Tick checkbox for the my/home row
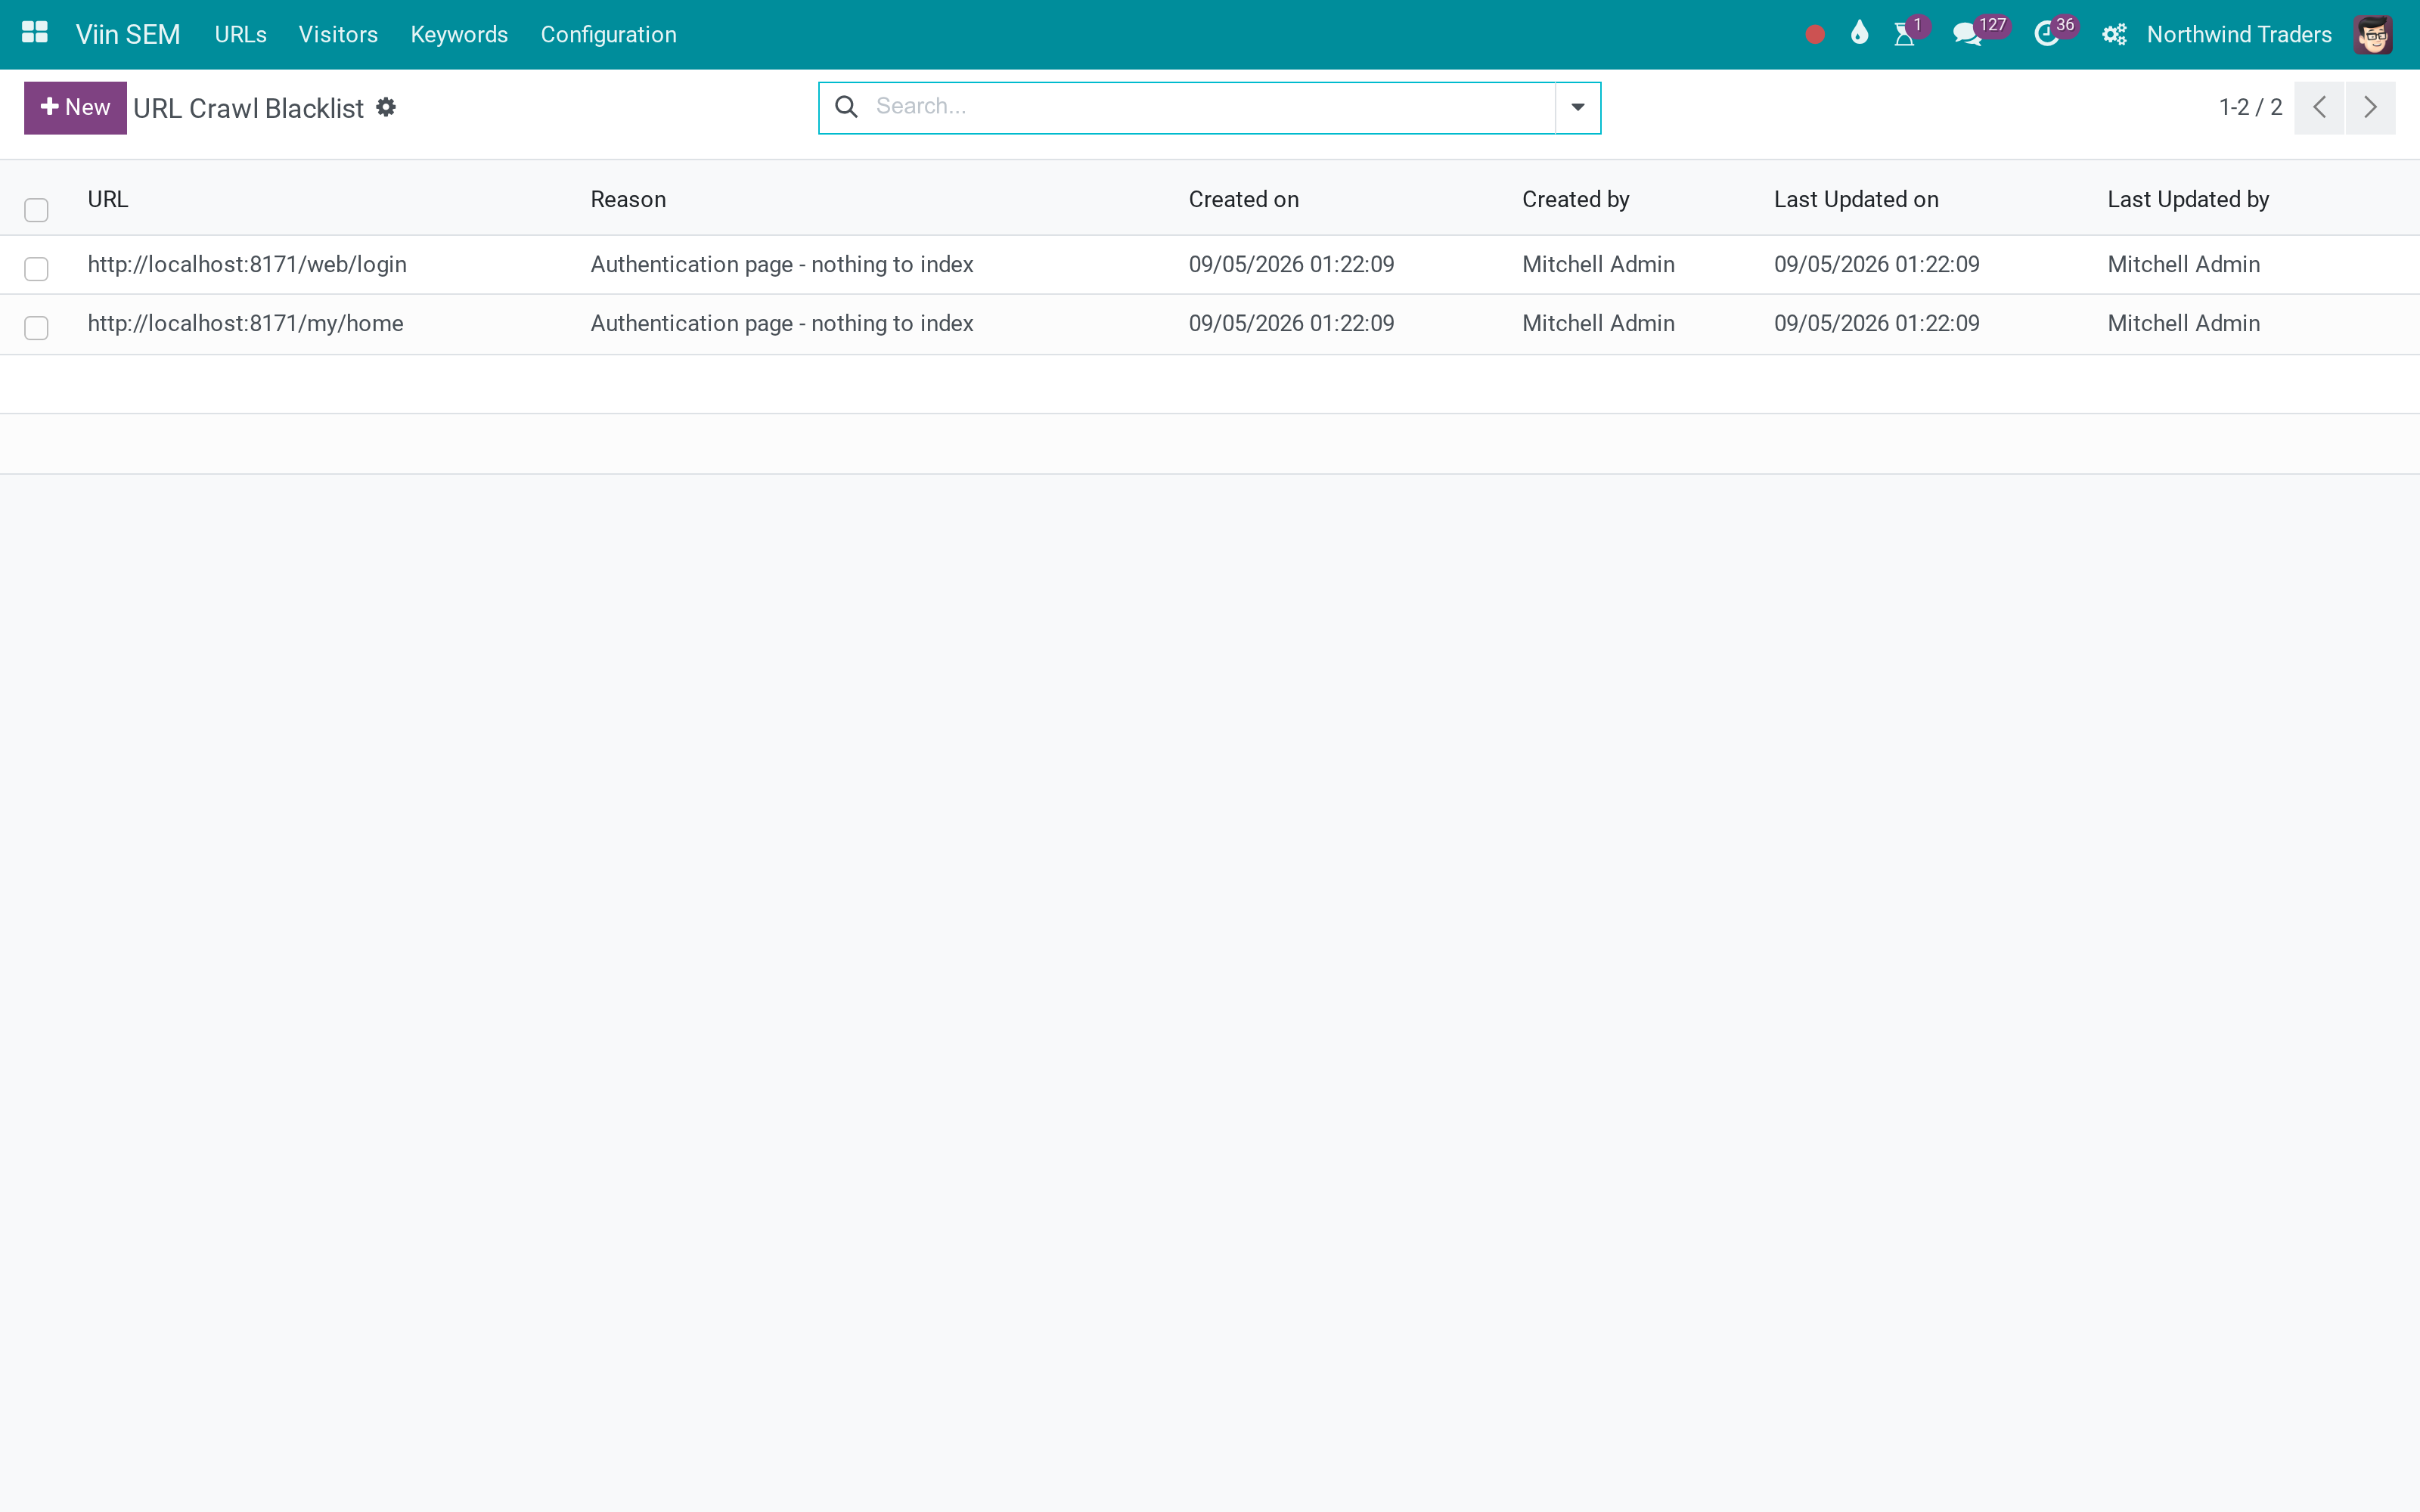Viewport: 2420px width, 1512px height. click(36, 328)
